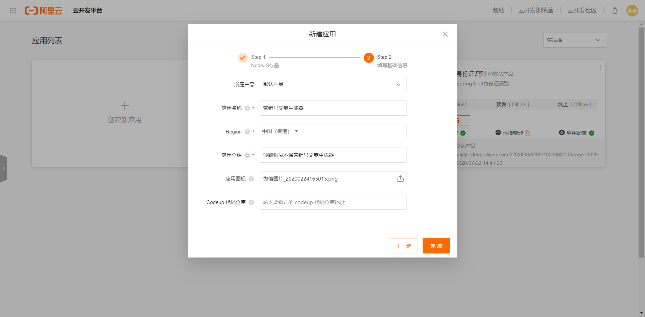The width and height of the screenshot is (645, 317).
Task: Open the user avatar in top right
Action: [632, 11]
